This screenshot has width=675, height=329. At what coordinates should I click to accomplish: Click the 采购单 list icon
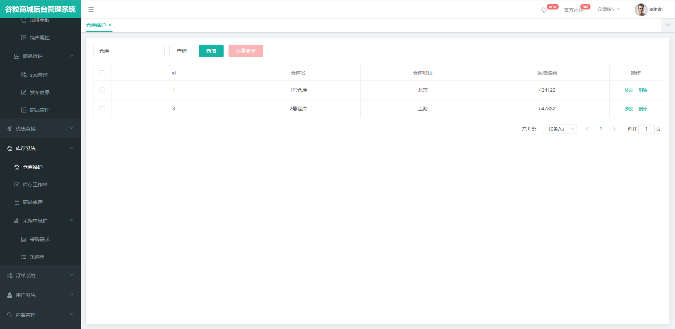(24, 257)
